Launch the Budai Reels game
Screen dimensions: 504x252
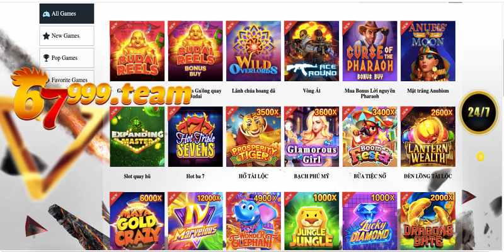137,51
